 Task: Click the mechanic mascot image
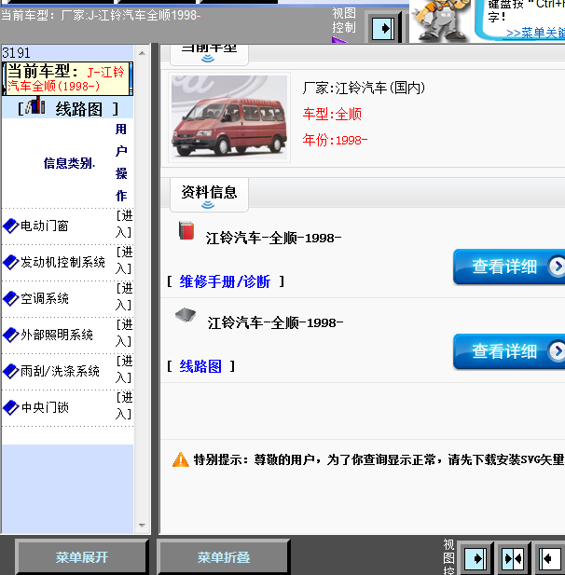(x=439, y=21)
